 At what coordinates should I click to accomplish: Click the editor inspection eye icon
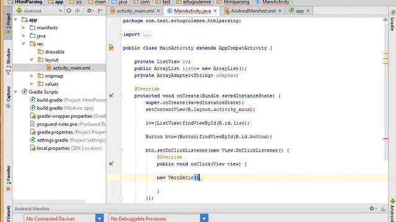385,20
